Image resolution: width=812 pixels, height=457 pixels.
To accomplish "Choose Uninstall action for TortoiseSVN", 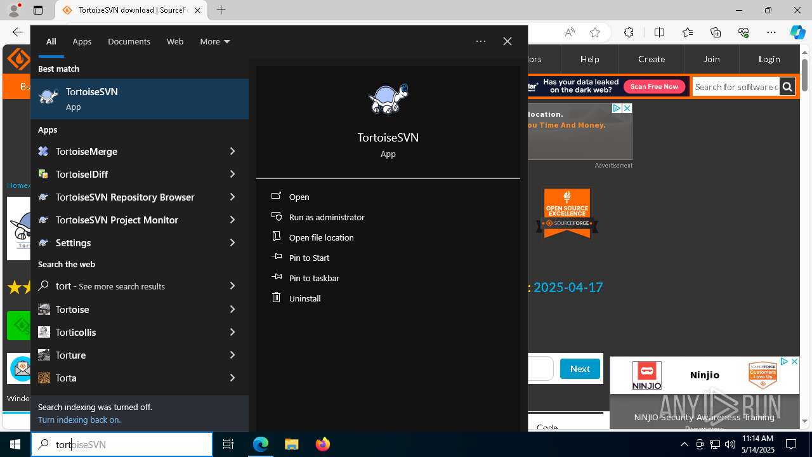I will pyautogui.click(x=304, y=298).
